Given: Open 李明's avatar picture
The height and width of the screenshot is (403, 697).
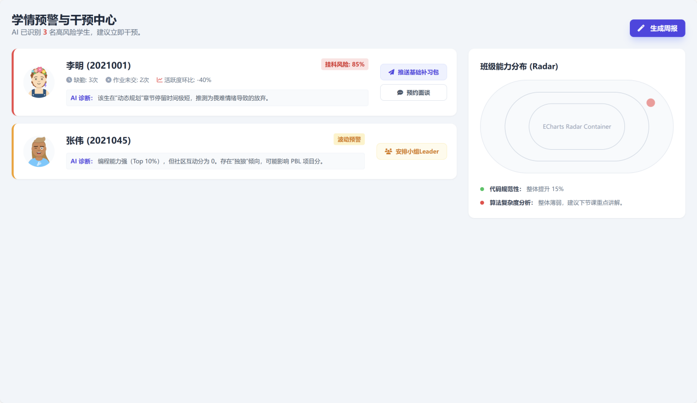Looking at the screenshot, I should 39,82.
